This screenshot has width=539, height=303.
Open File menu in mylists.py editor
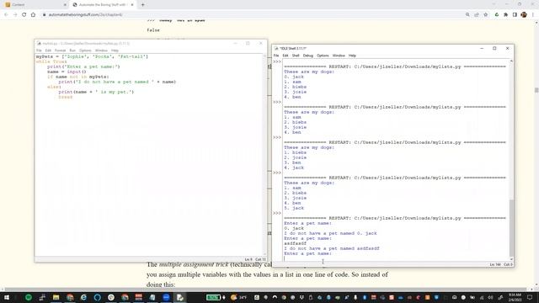coord(39,50)
